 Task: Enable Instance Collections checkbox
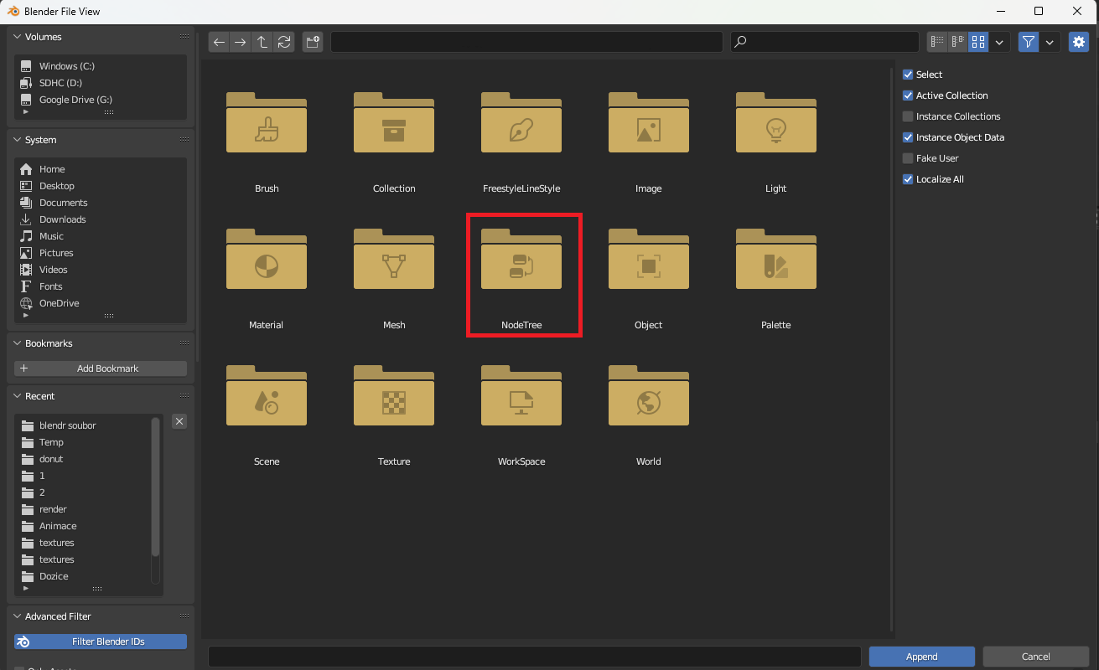908,116
